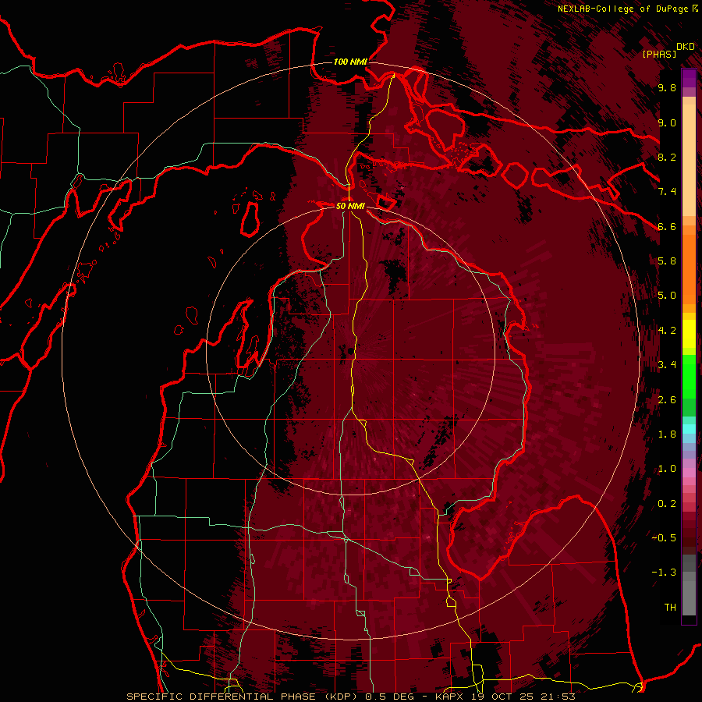
Task: Select the 5.8 scale value
Action: click(x=667, y=261)
